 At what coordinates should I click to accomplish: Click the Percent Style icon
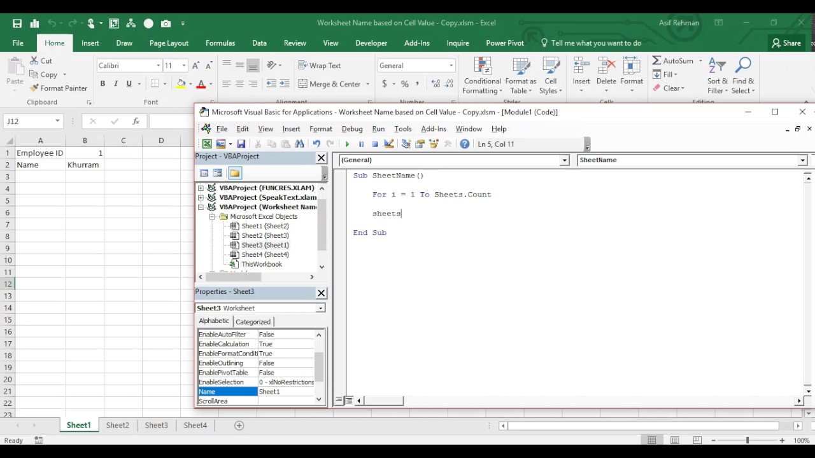point(404,84)
